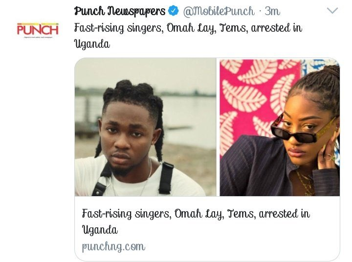Open the link card headline text

click(196, 222)
